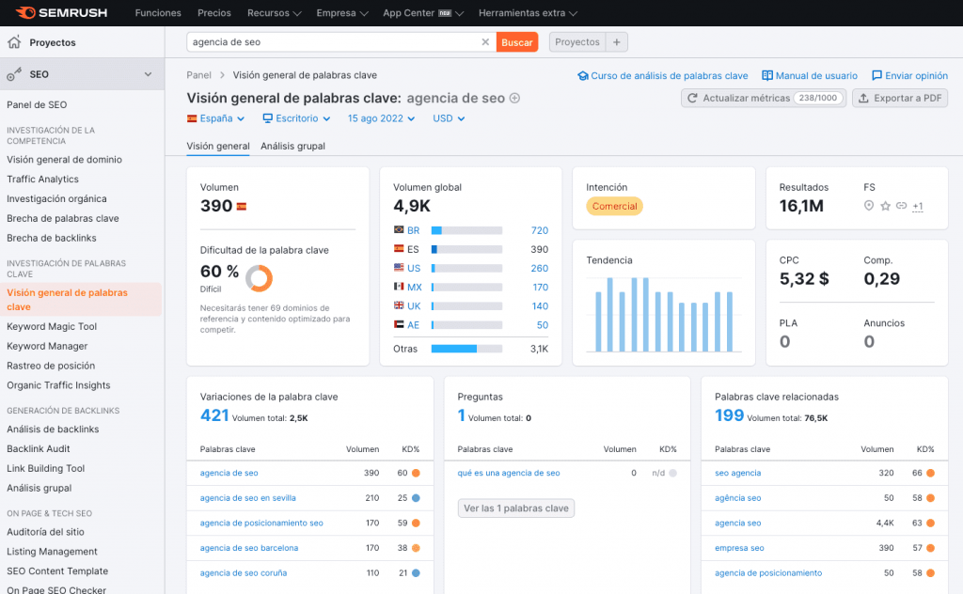The height and width of the screenshot is (594, 963).
Task: Click the Panel breadcrumb link
Action: pos(198,75)
